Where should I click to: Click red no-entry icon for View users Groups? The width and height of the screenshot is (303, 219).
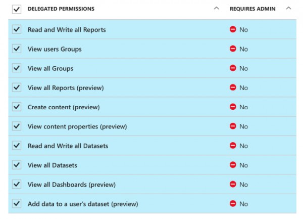click(x=233, y=49)
